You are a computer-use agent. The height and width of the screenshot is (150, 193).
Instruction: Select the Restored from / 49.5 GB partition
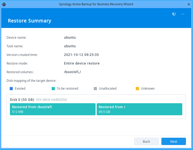pos(139,109)
